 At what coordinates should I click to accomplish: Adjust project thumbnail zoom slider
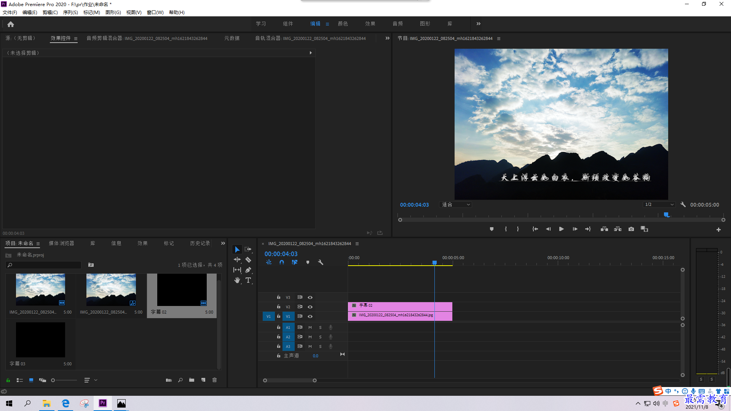tap(64, 380)
